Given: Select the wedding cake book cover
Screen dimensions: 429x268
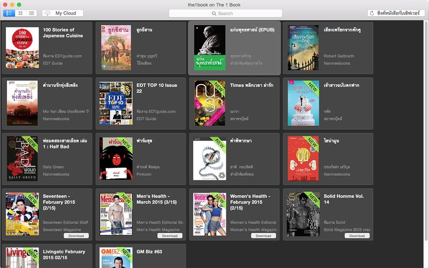Looking at the screenshot, I should point(304,103).
